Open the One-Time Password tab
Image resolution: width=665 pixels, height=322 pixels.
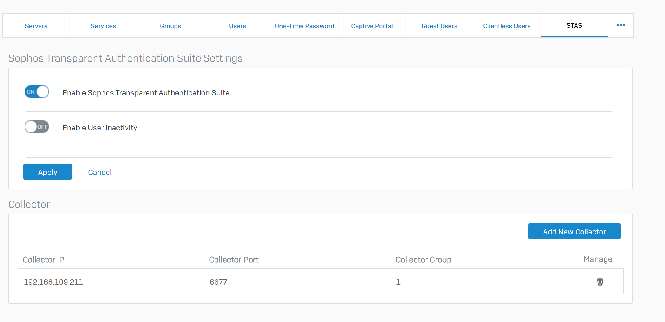click(304, 26)
